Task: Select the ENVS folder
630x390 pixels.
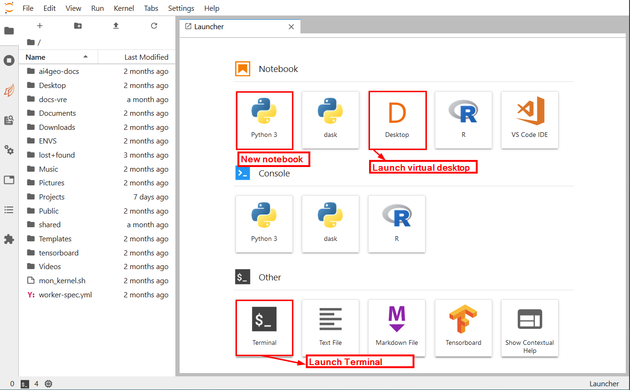Action: pyautogui.click(x=97, y=141)
